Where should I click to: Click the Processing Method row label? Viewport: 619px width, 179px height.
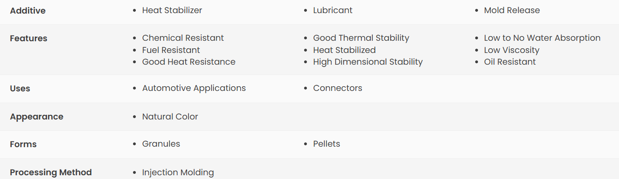(51, 172)
